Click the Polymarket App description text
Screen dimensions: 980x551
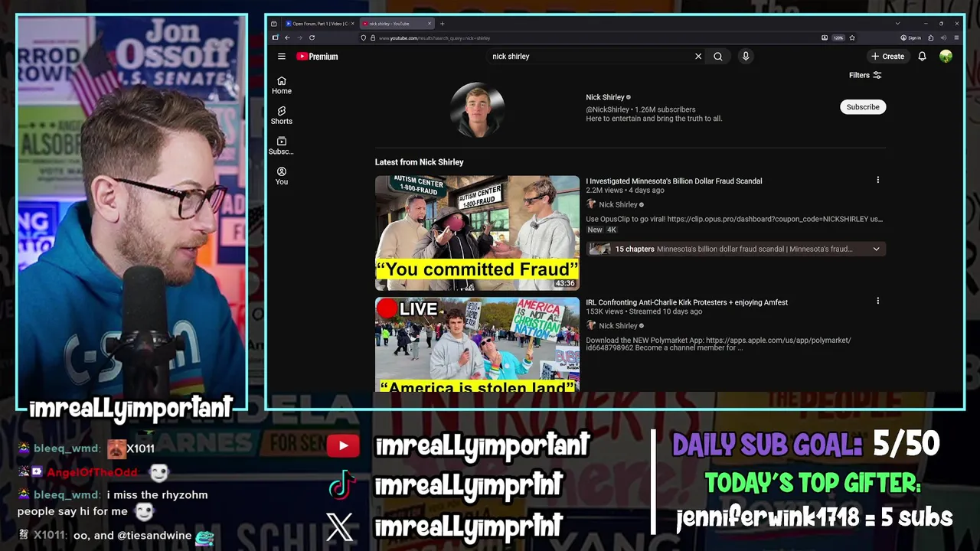tap(718, 344)
